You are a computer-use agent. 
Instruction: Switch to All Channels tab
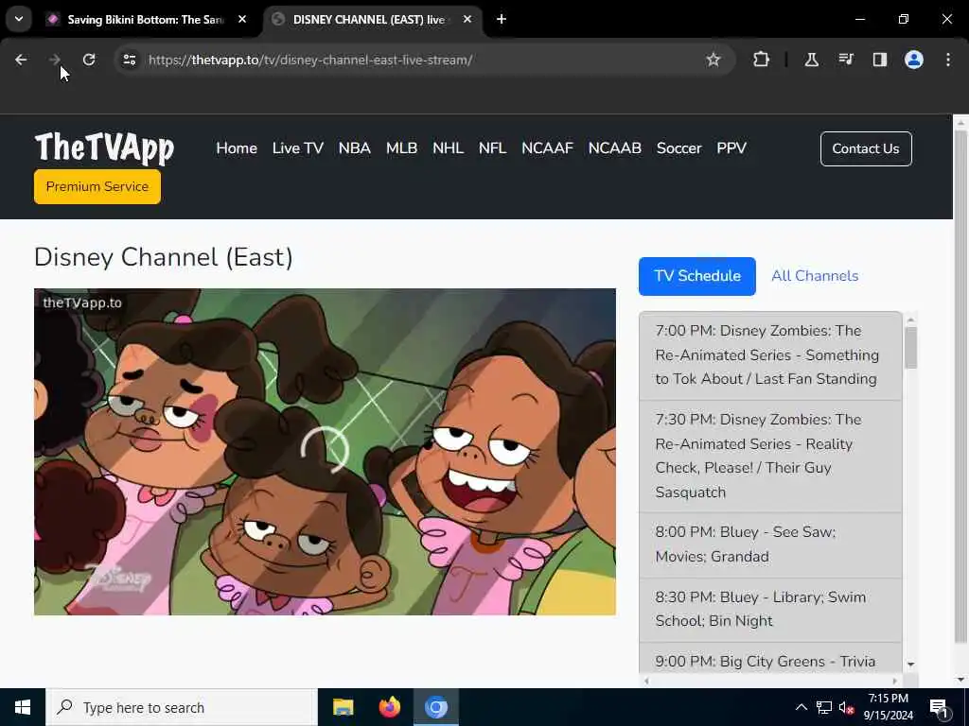pos(815,276)
